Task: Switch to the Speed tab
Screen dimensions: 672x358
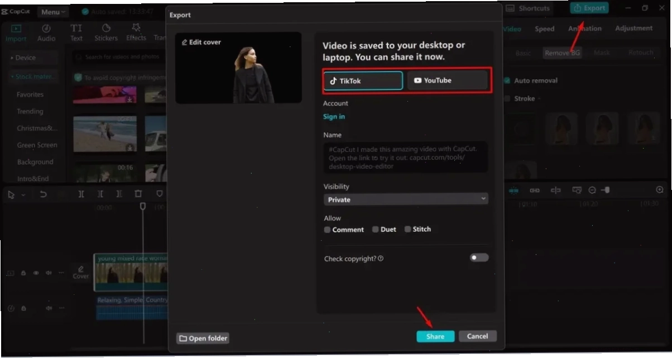Action: coord(544,28)
